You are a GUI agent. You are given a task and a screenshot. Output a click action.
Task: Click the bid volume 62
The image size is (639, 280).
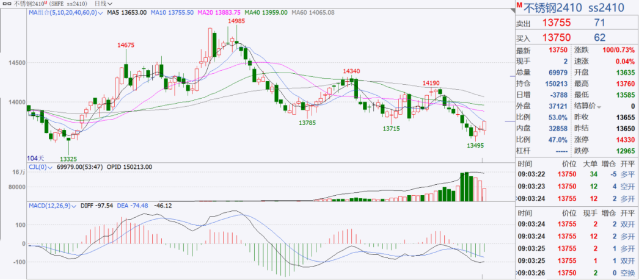click(600, 38)
